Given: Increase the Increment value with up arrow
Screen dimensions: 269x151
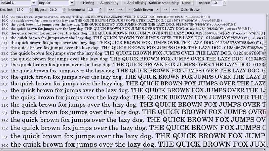Looking at the screenshot, I should (x=100, y=9).
